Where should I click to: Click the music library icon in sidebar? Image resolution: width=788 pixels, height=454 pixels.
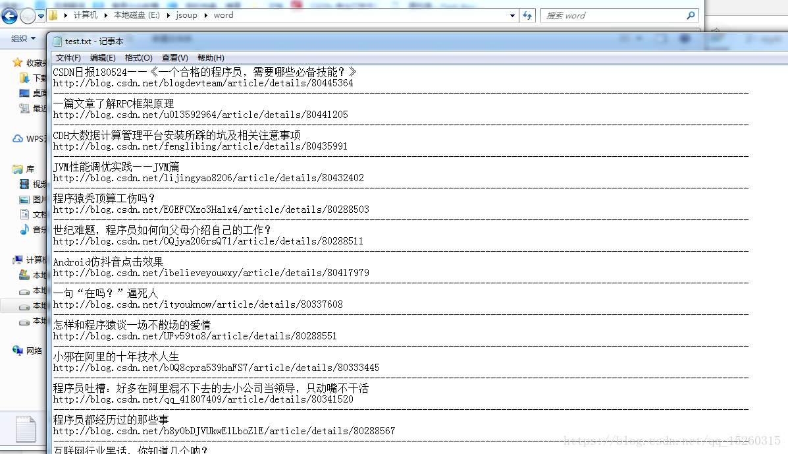click(x=24, y=230)
